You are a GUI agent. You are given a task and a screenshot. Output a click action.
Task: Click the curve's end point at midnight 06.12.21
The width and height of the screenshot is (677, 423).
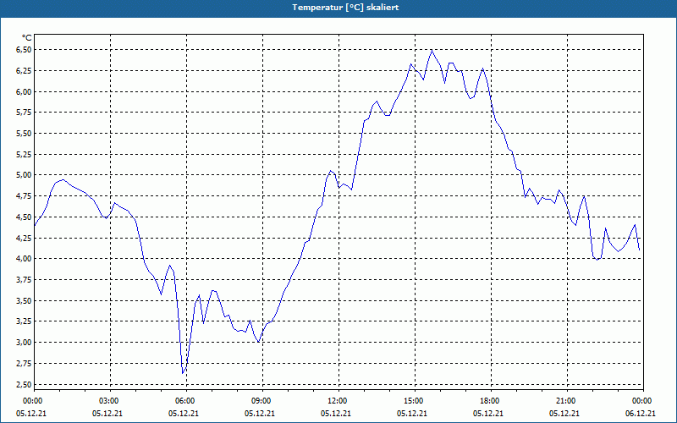[639, 250]
